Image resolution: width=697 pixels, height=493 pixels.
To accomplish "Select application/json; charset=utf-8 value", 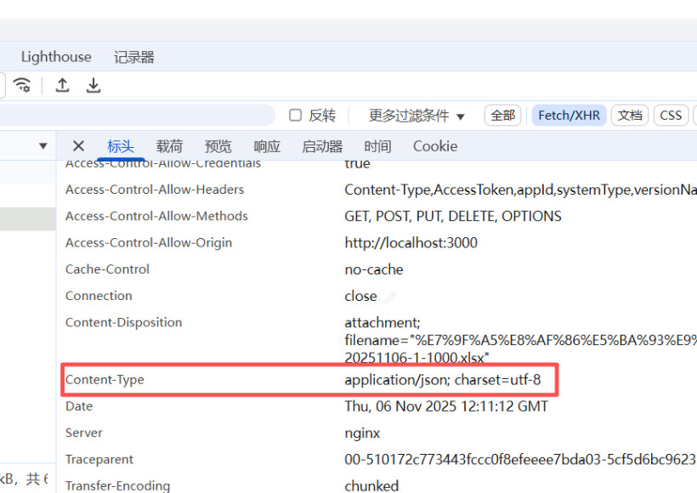I will tap(443, 380).
